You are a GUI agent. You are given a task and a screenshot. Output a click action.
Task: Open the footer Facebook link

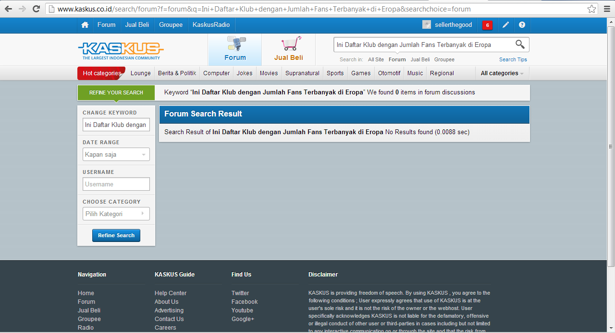click(245, 302)
